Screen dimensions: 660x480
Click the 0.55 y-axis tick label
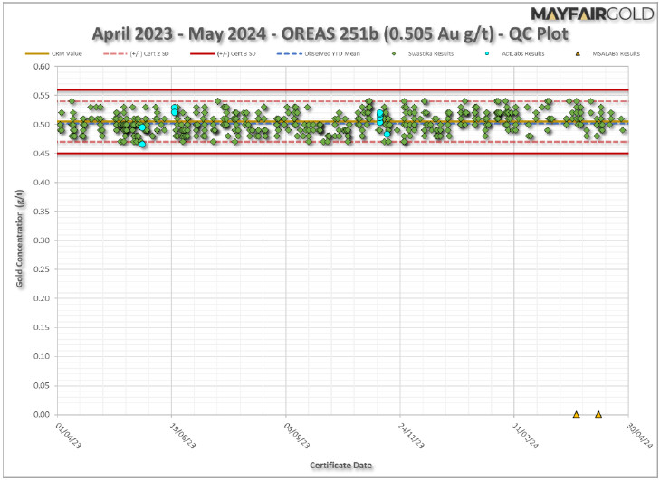[42, 96]
